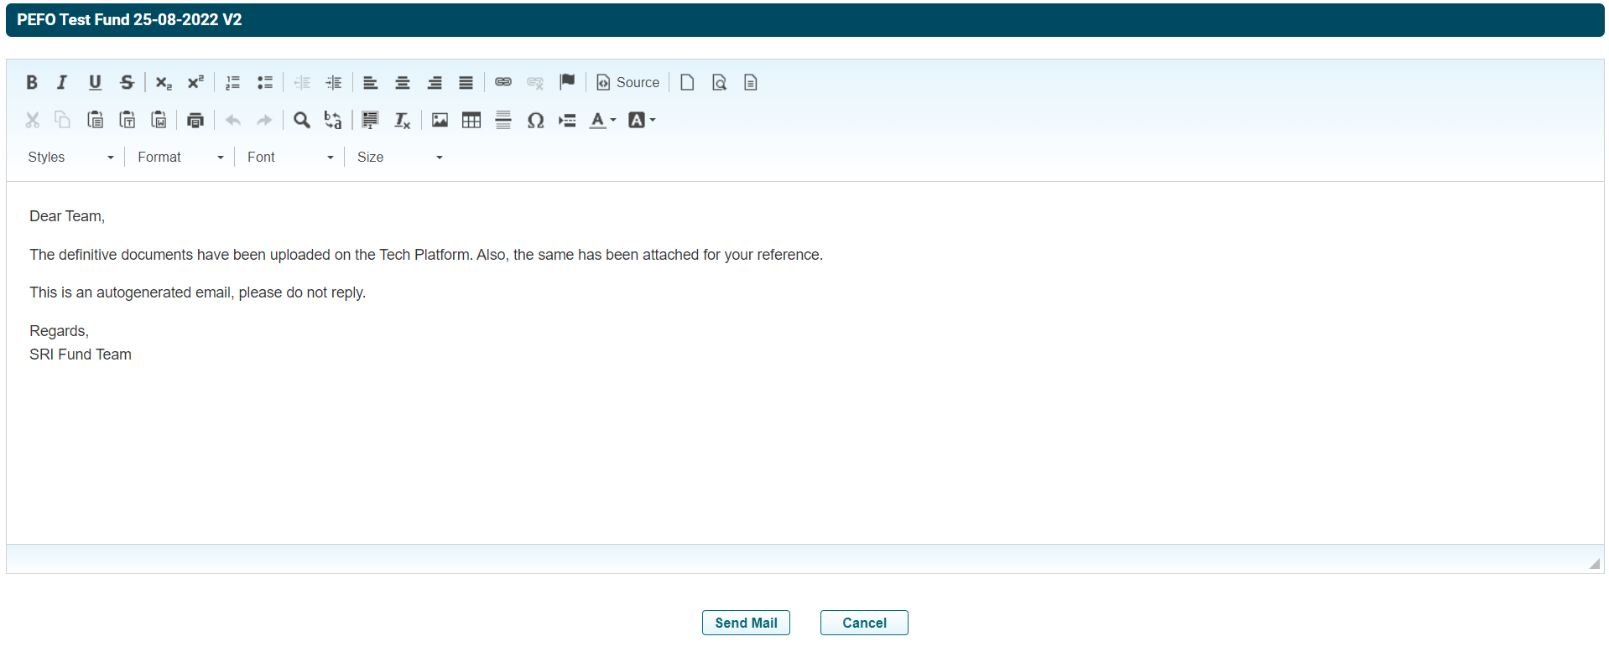Screen dimensions: 1609x652
Task: Cancel the email composition
Action: [864, 623]
